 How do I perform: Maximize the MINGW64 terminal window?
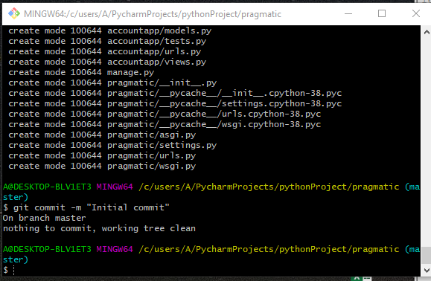(x=382, y=13)
